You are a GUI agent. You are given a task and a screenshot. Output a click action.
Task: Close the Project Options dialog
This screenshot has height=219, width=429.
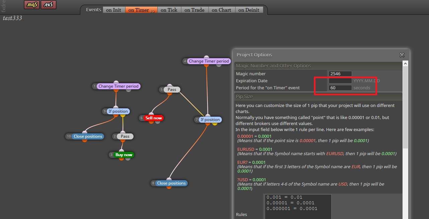[x=402, y=55]
